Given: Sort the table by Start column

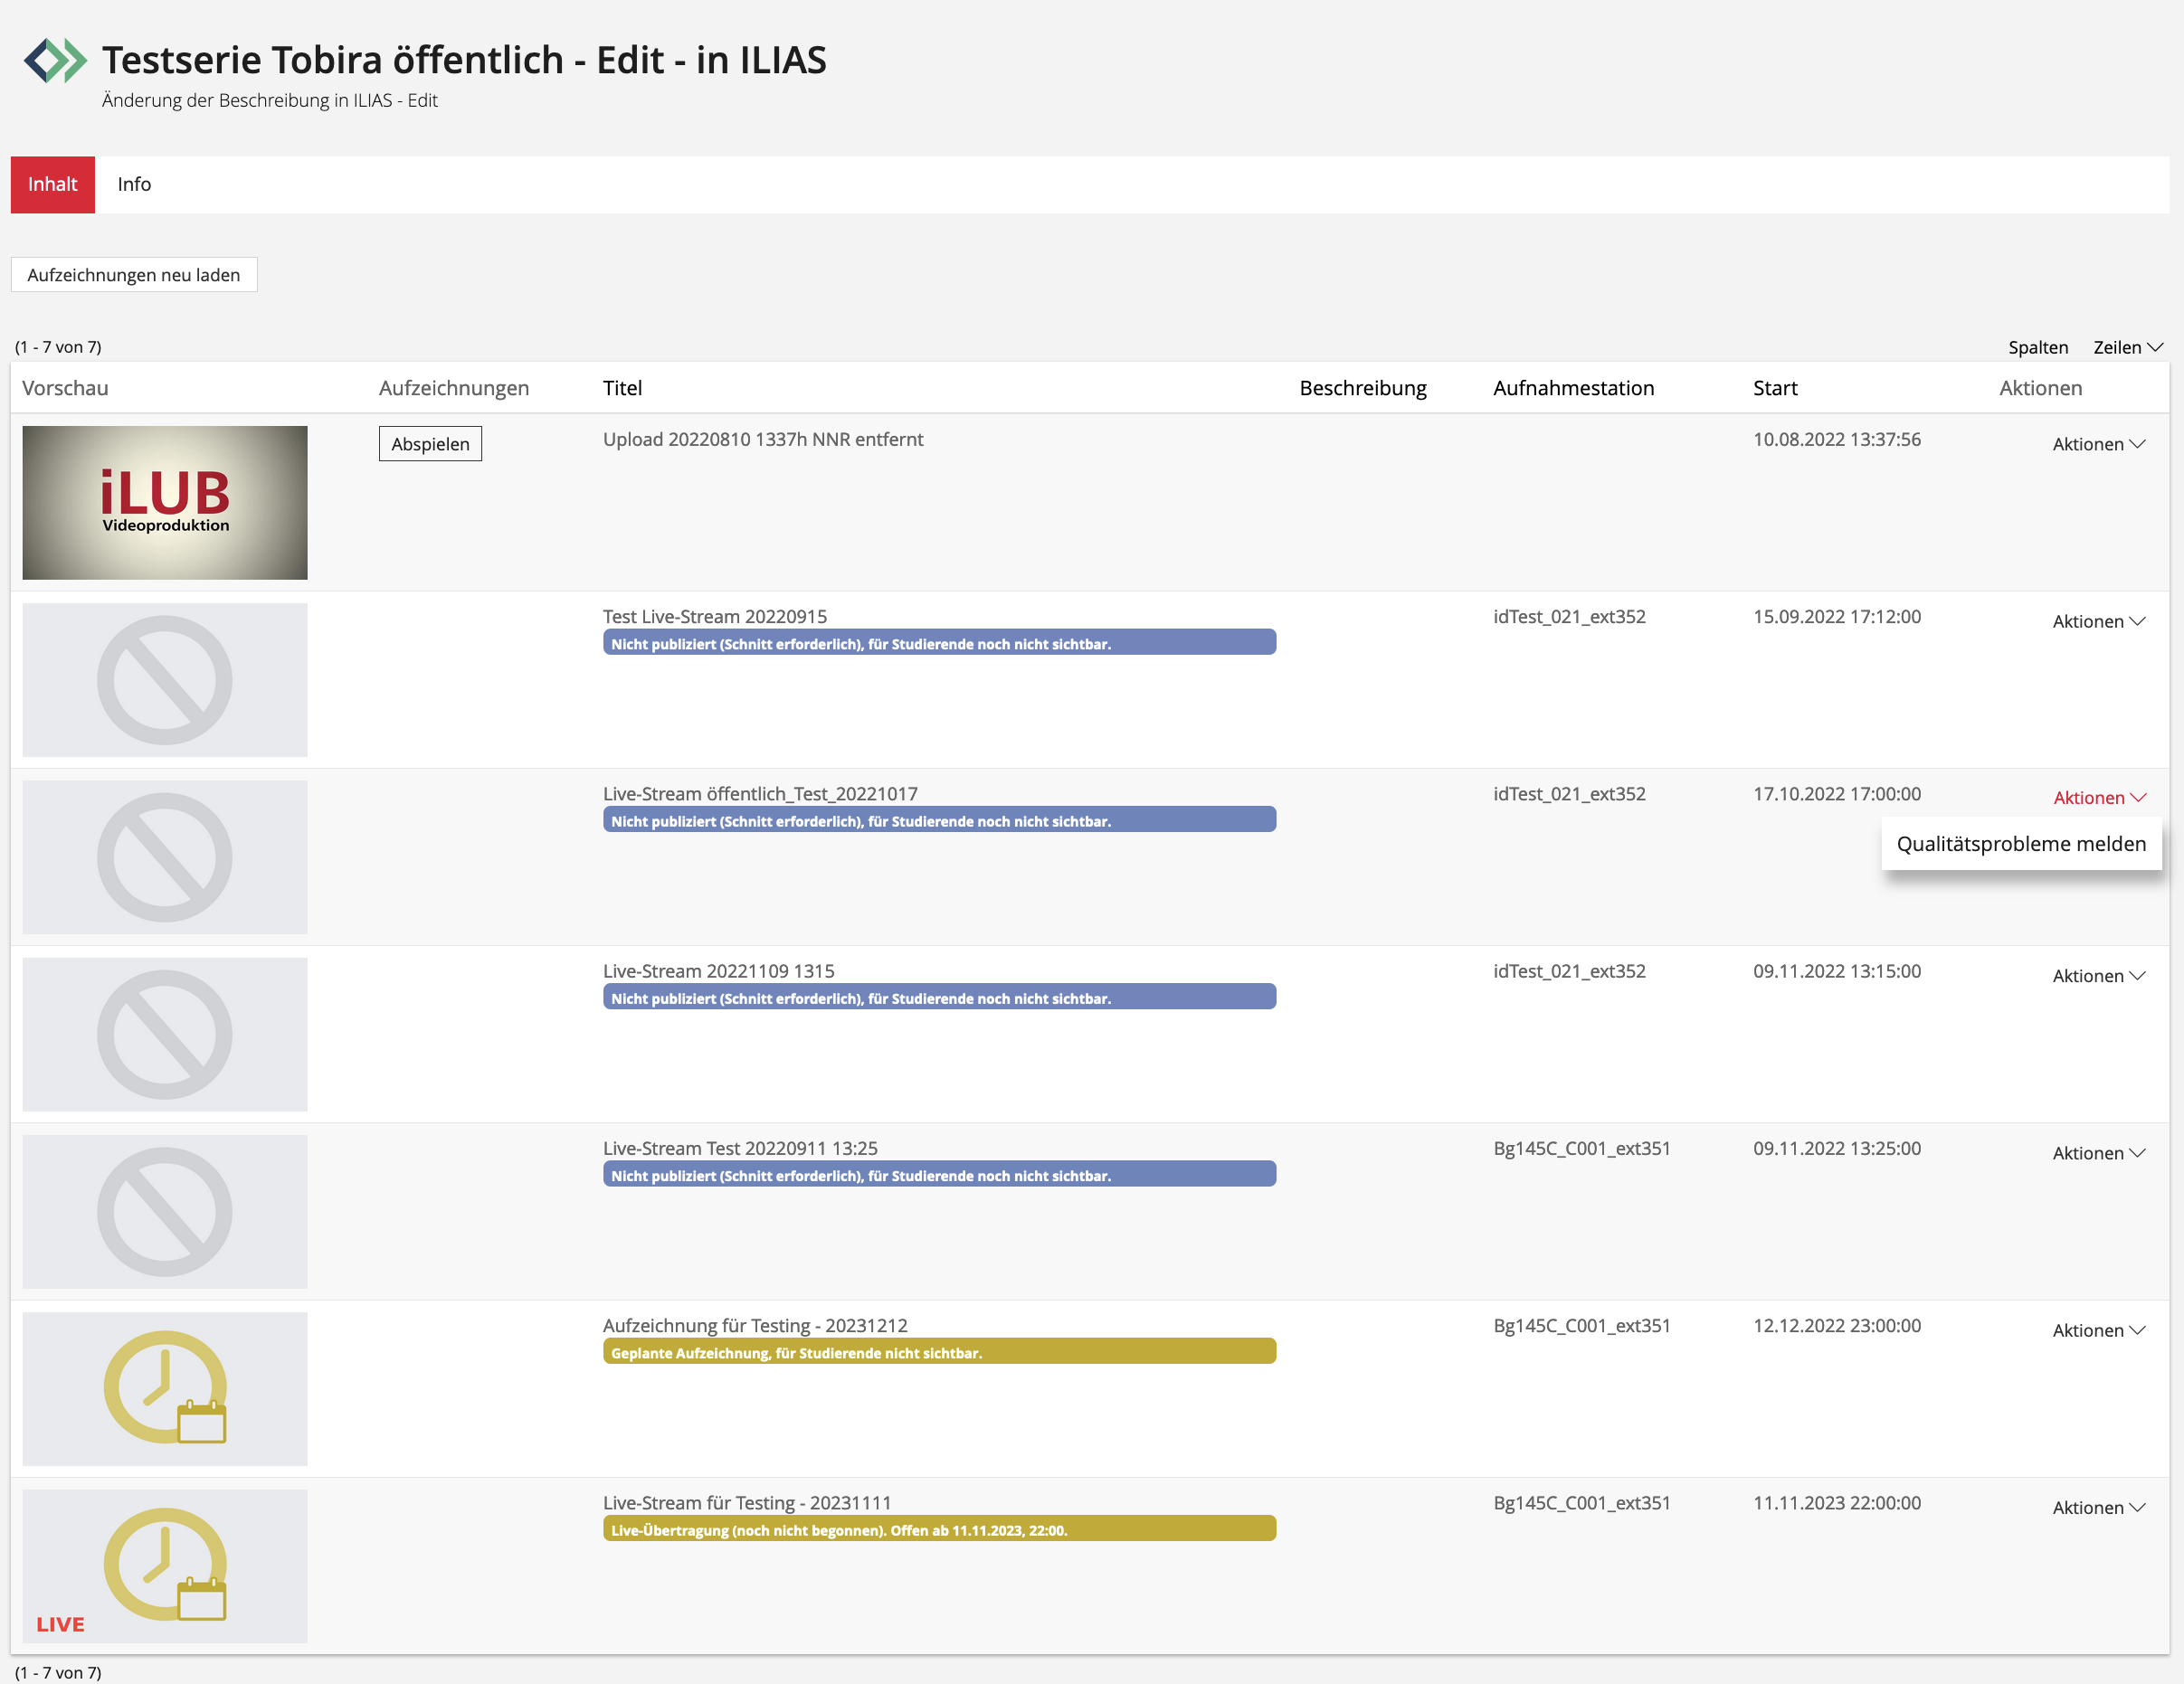Looking at the screenshot, I should [x=1774, y=388].
